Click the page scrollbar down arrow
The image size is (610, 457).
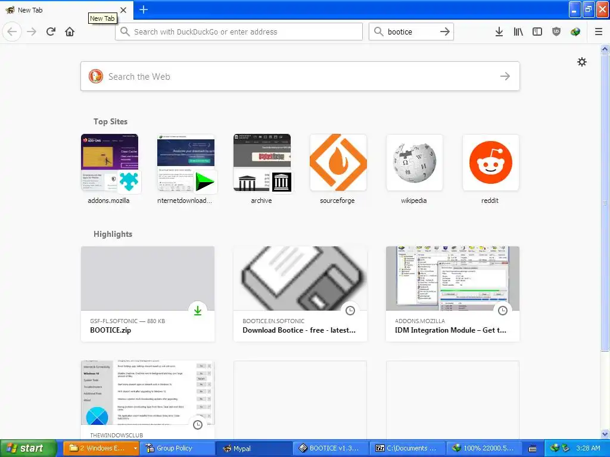coord(605,434)
